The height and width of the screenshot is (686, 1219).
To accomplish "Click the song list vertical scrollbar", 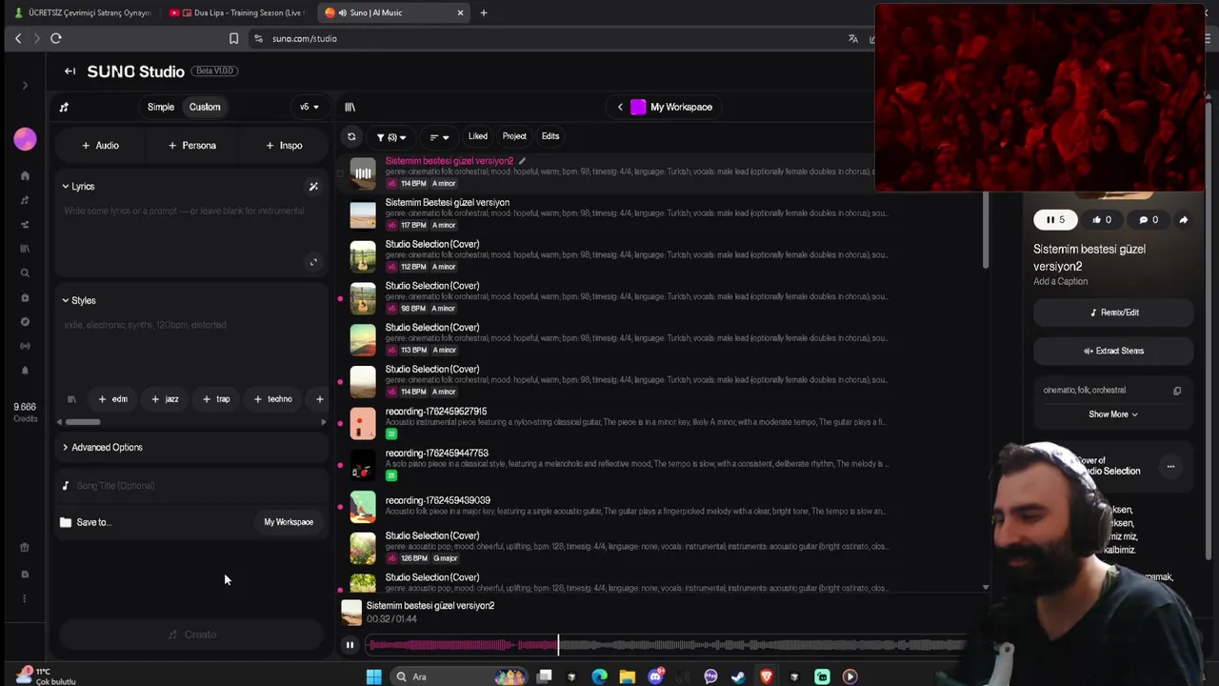I will [x=986, y=229].
